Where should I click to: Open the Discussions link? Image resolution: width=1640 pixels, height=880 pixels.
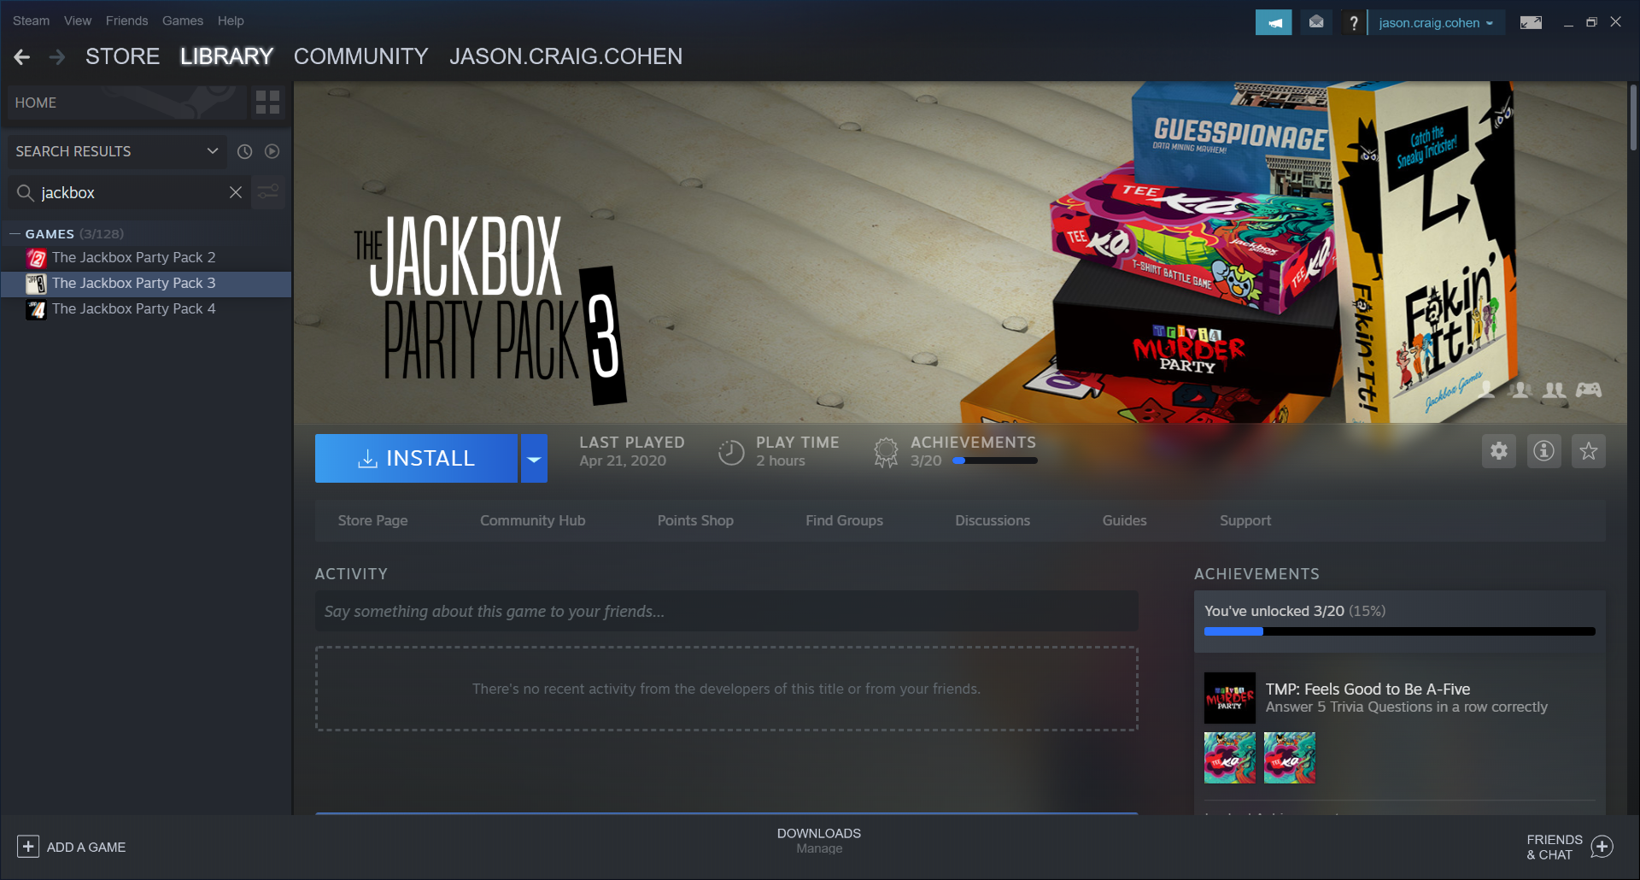click(993, 520)
